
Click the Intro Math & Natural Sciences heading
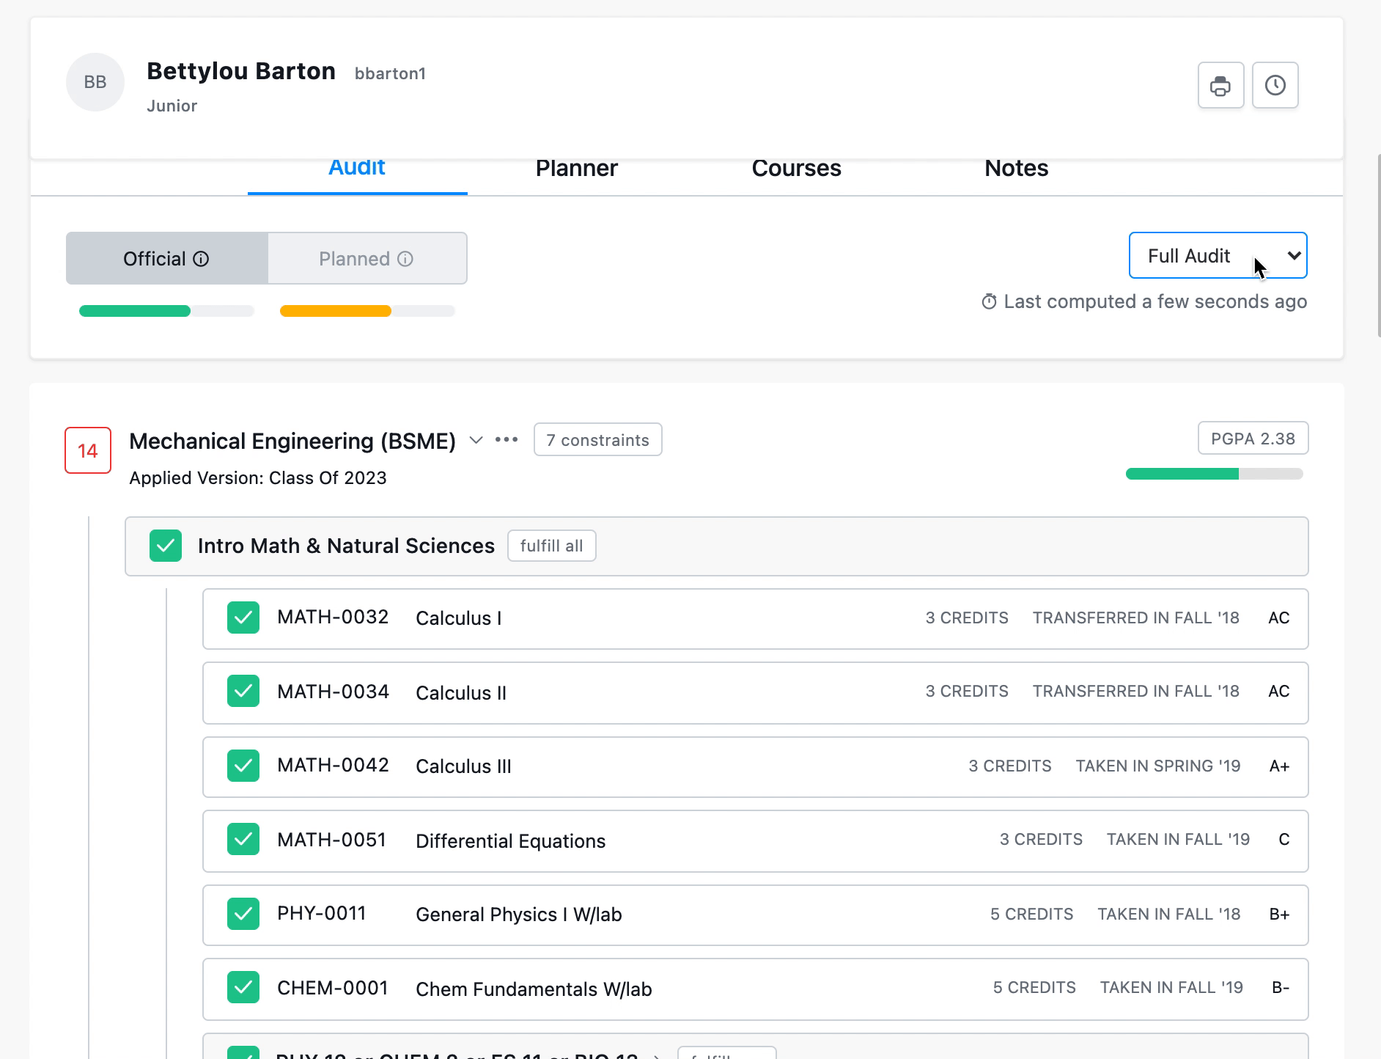[346, 546]
